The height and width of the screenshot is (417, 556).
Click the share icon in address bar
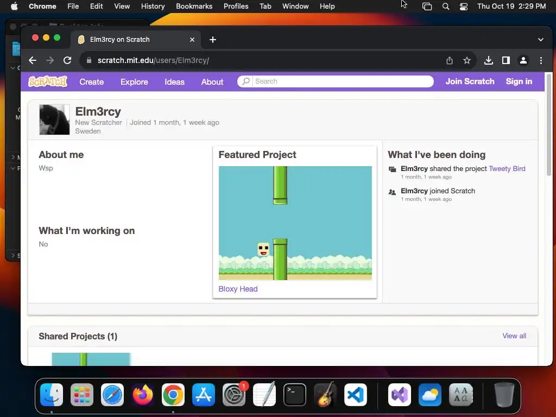[449, 60]
